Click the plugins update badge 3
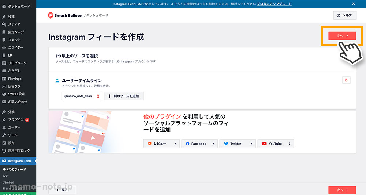The height and width of the screenshot is (195, 366). pos(27,120)
